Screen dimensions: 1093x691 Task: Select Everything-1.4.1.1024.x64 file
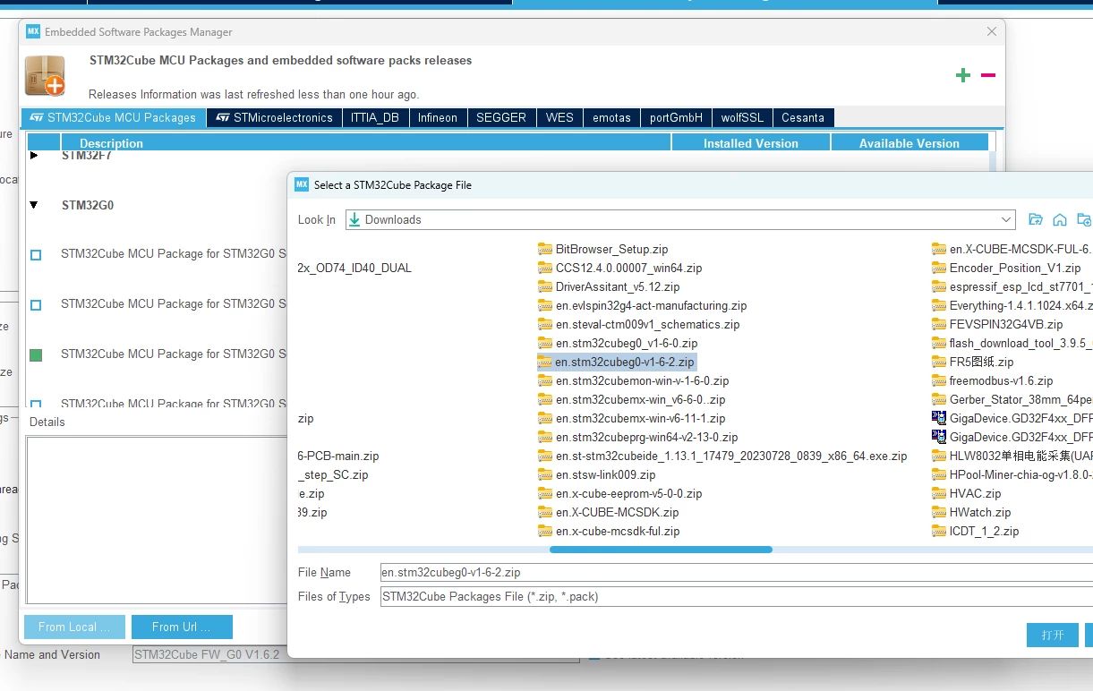[1012, 305]
